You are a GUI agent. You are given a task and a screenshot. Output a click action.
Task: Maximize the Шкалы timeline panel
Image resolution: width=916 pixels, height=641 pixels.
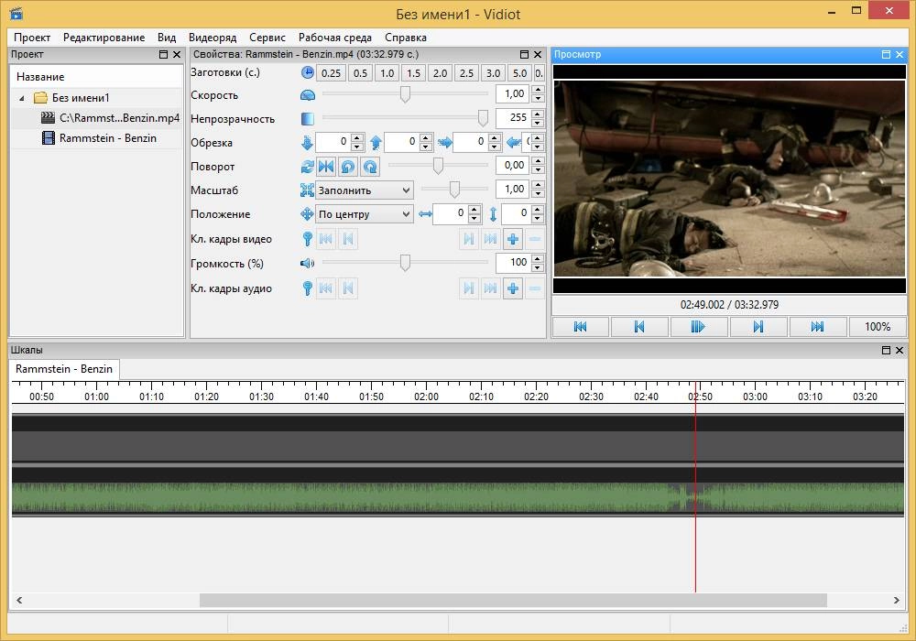coord(886,351)
